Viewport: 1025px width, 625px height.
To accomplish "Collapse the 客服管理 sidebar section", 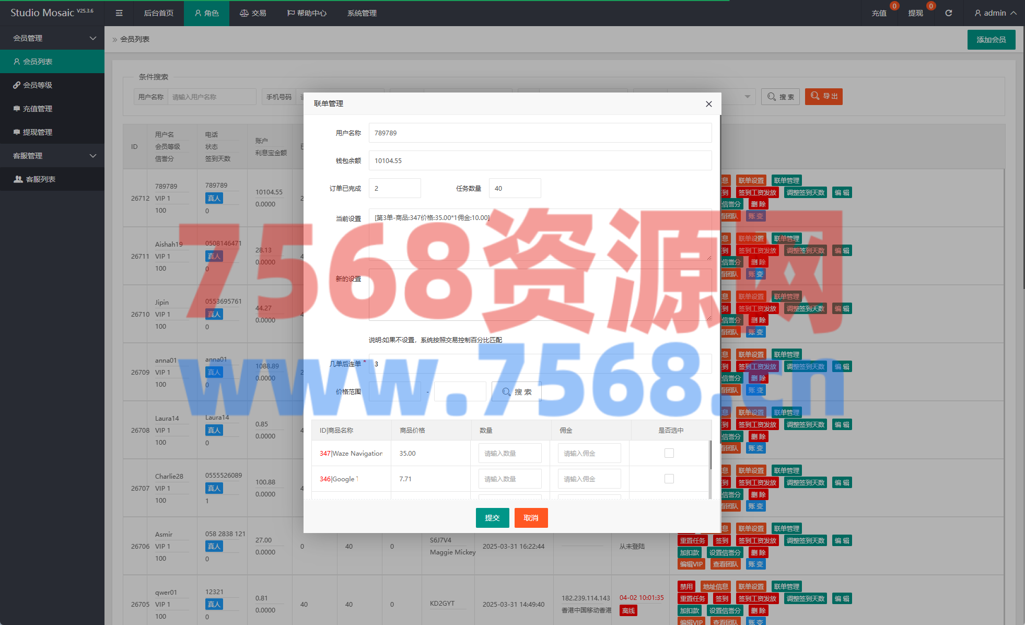I will (x=52, y=156).
